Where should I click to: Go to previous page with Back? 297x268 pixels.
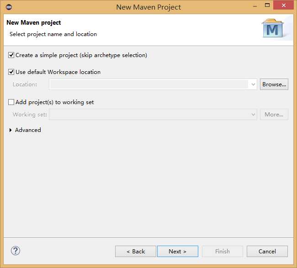pos(136,252)
